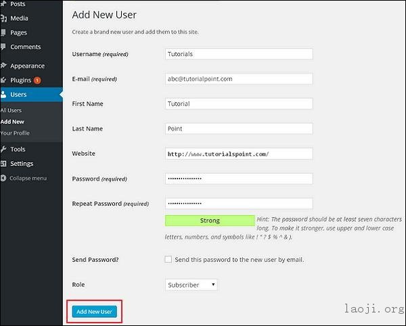
Task: Click the Tools wrench icon
Action: pos(3,149)
